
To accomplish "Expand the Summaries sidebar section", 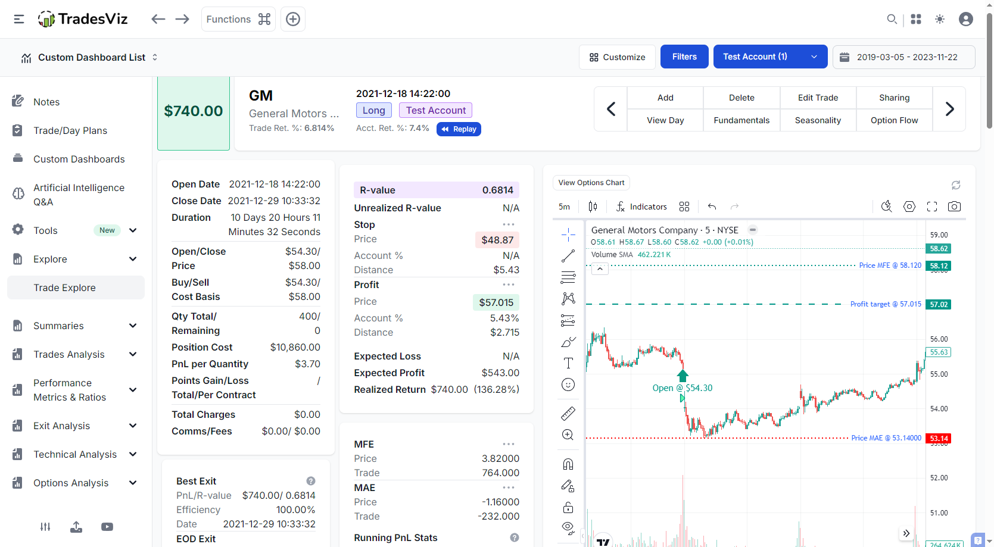I will pyautogui.click(x=76, y=326).
